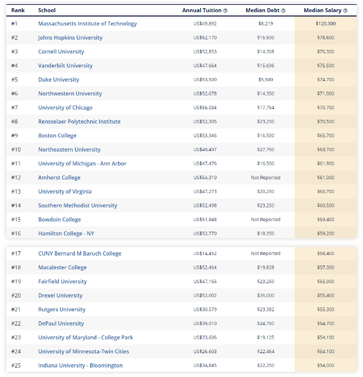The height and width of the screenshot is (377, 363).
Task: Select MIT's $120,300 median salary
Action: [x=325, y=23]
